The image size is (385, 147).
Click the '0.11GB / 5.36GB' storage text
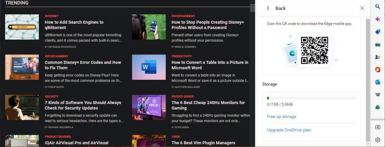pos(280,104)
